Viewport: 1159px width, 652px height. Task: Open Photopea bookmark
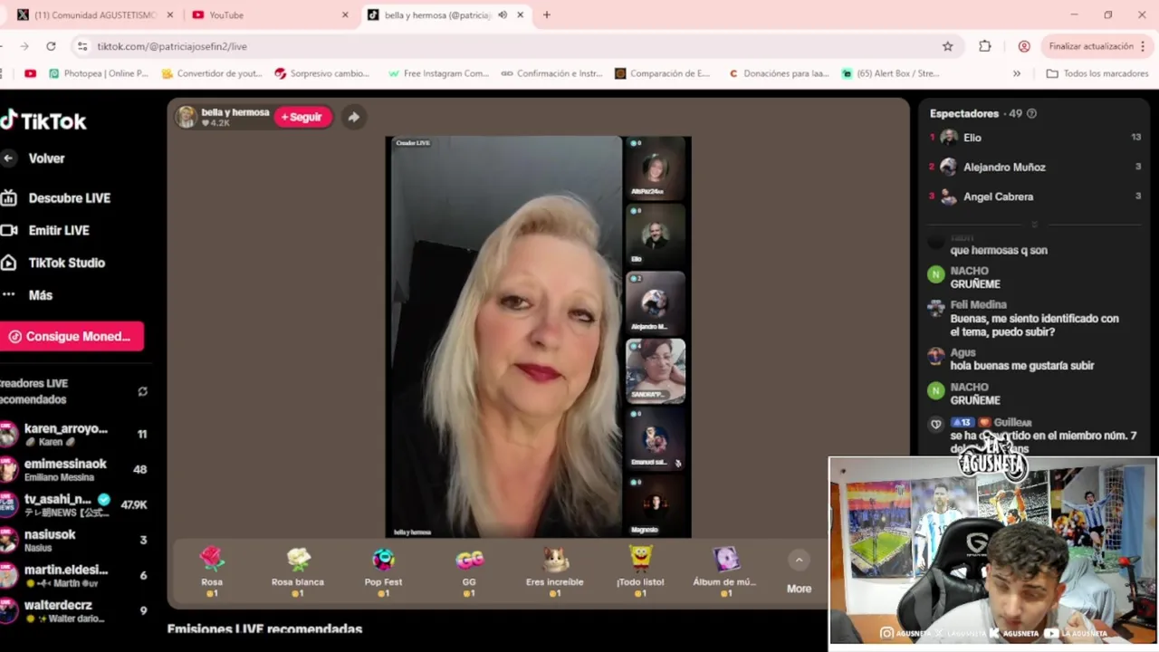pyautogui.click(x=98, y=73)
